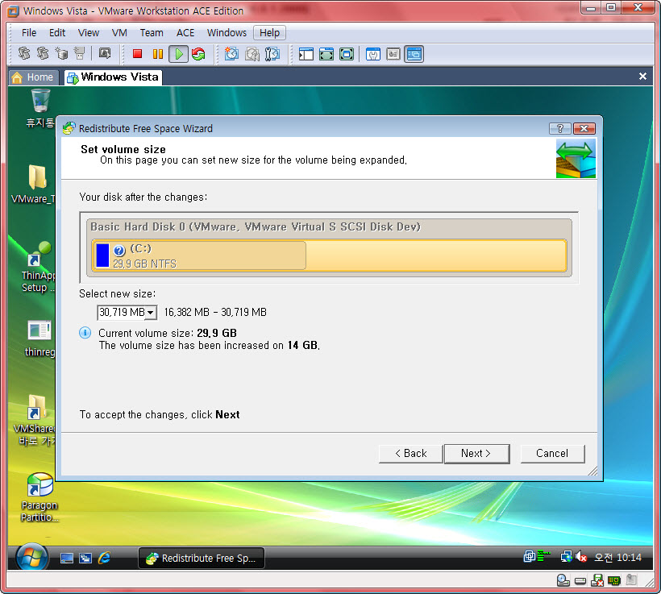The image size is (661, 594).
Task: Click the muted volume tray icon
Action: tap(581, 557)
